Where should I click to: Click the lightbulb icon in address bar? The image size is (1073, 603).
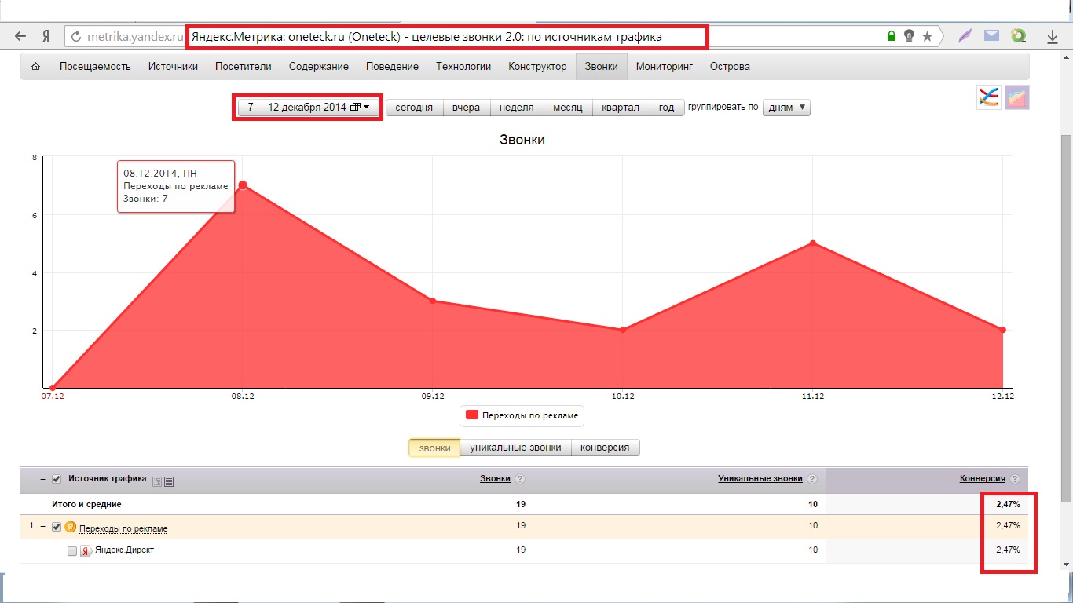coord(909,36)
